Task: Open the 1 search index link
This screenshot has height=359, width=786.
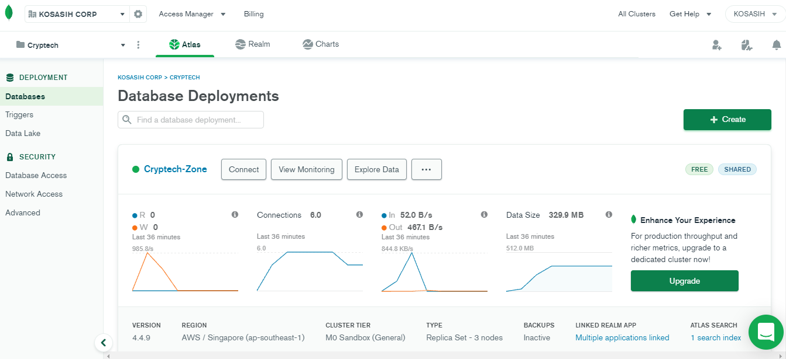Action: (x=716, y=337)
